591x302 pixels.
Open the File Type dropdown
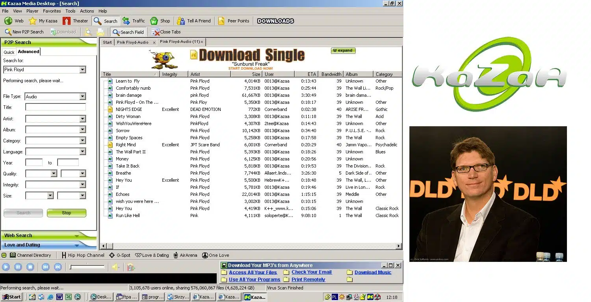(x=83, y=96)
